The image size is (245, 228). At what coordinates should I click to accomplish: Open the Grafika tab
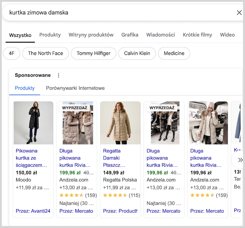pyautogui.click(x=130, y=35)
